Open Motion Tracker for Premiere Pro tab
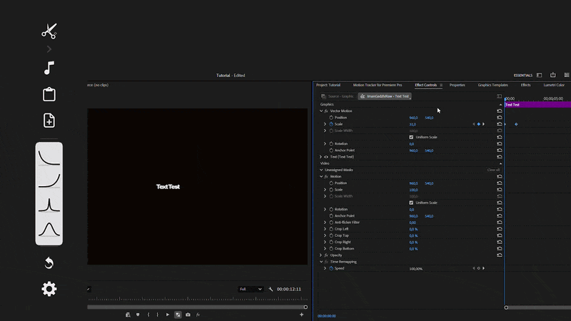Viewport: 571px width, 321px height. [378, 85]
